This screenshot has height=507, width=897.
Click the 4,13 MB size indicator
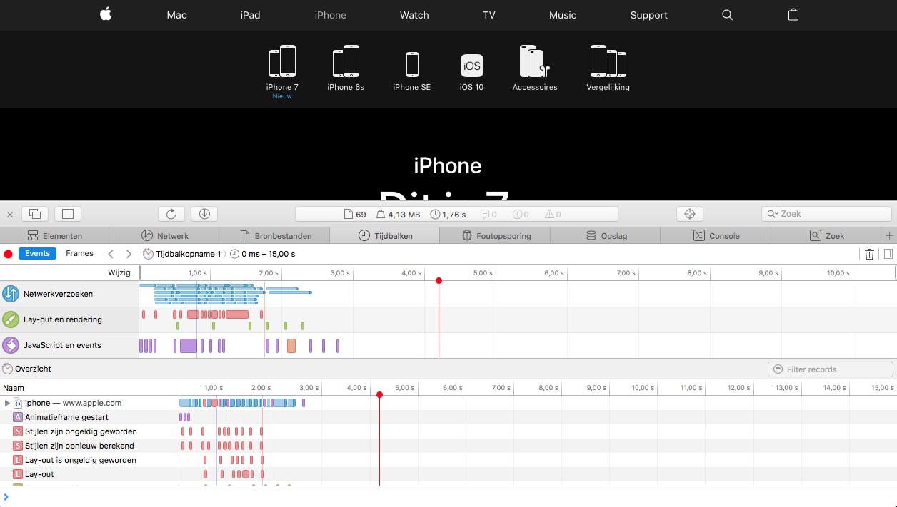click(x=397, y=214)
